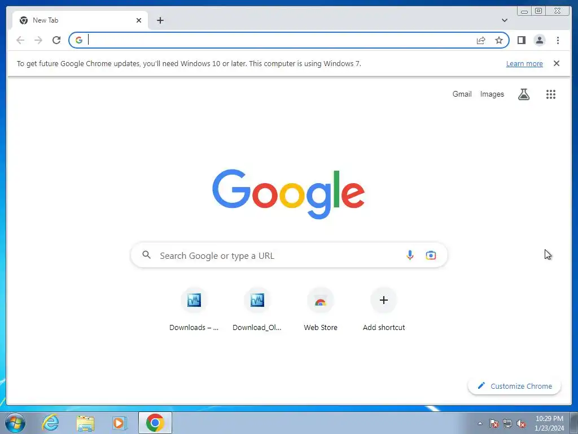Open Windows Media Player from taskbar
Image resolution: width=578 pixels, height=434 pixels.
click(119, 423)
